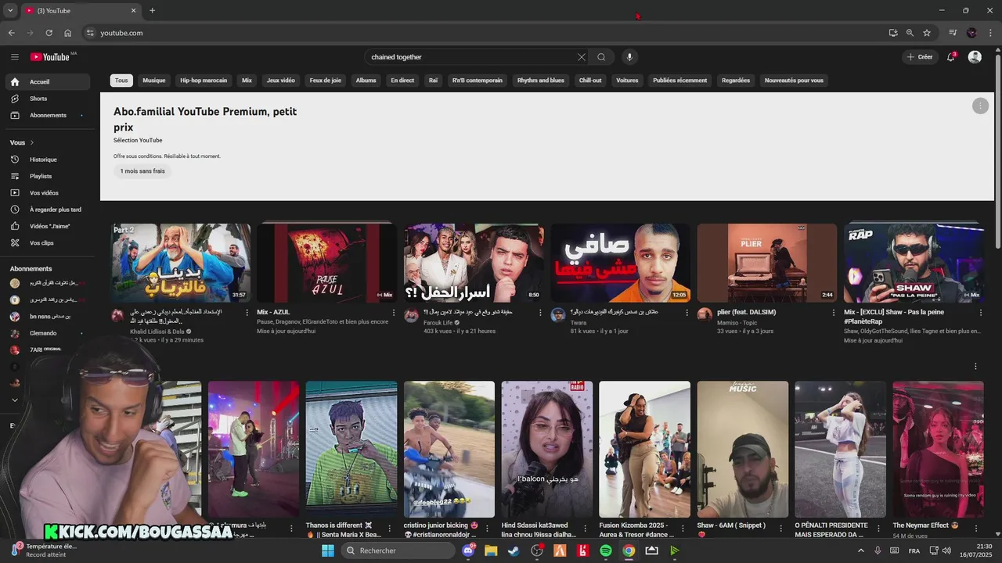This screenshot has width=1002, height=563.
Task: Click the browser address bar
Action: click(x=485, y=33)
